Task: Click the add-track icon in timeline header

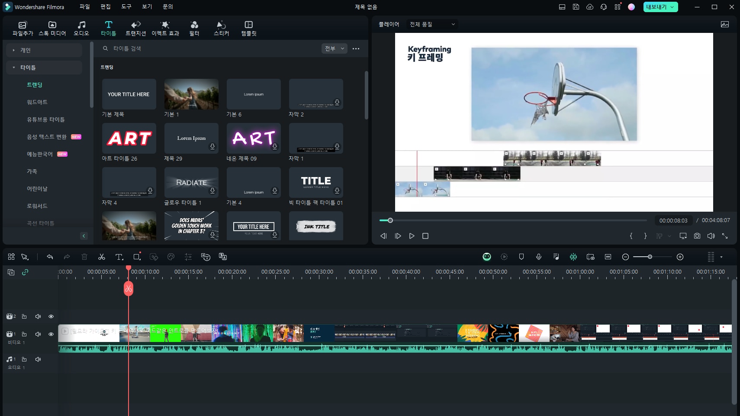Action: coord(11,272)
